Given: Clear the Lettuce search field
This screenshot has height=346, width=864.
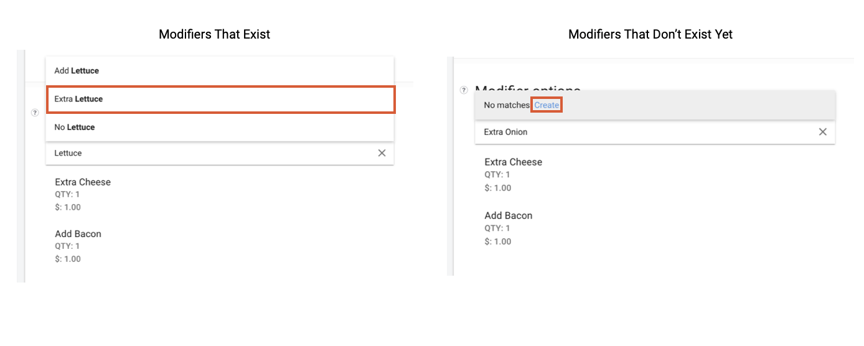Looking at the screenshot, I should coord(382,153).
